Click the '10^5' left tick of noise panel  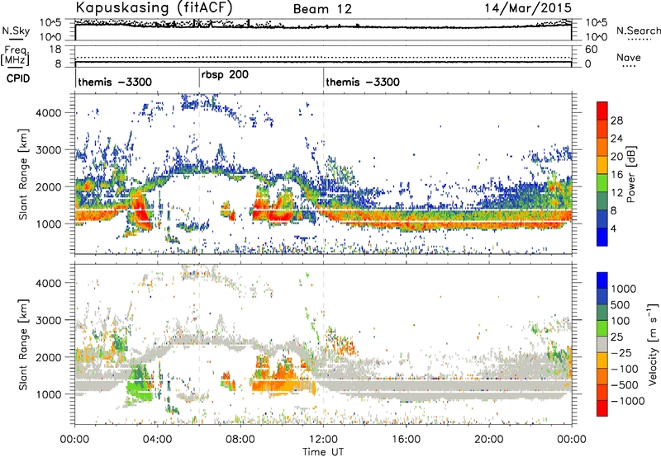(50, 23)
